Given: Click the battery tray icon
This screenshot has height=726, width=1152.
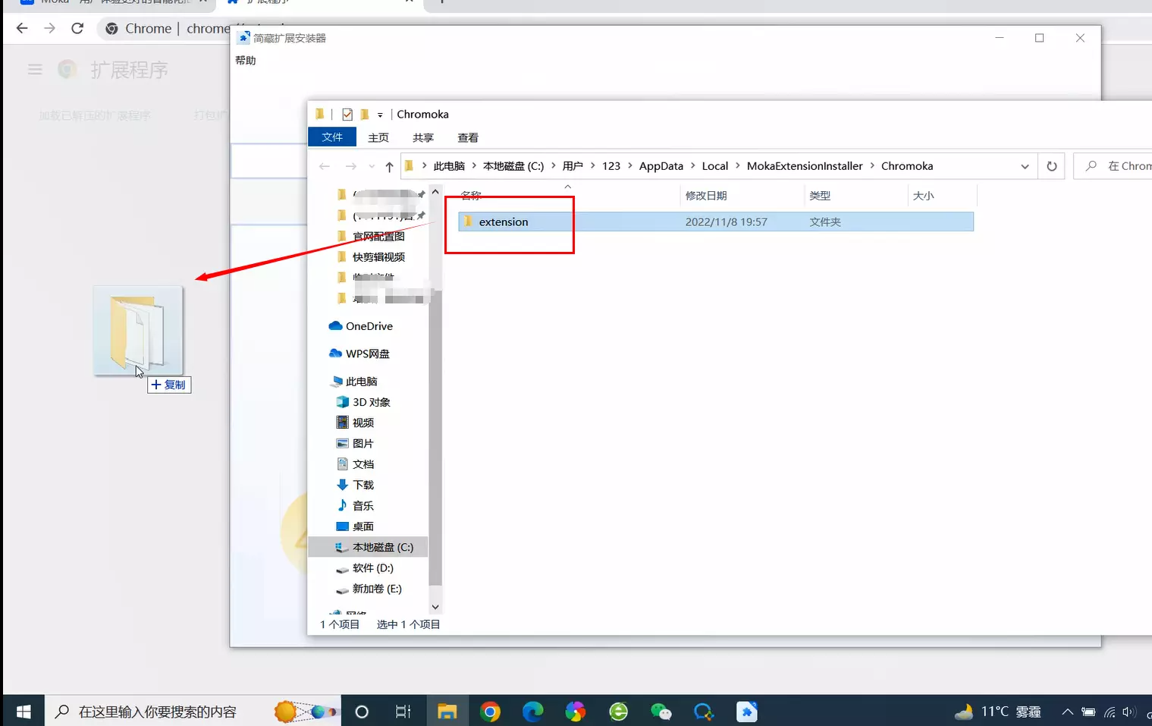Looking at the screenshot, I should click(x=1088, y=712).
